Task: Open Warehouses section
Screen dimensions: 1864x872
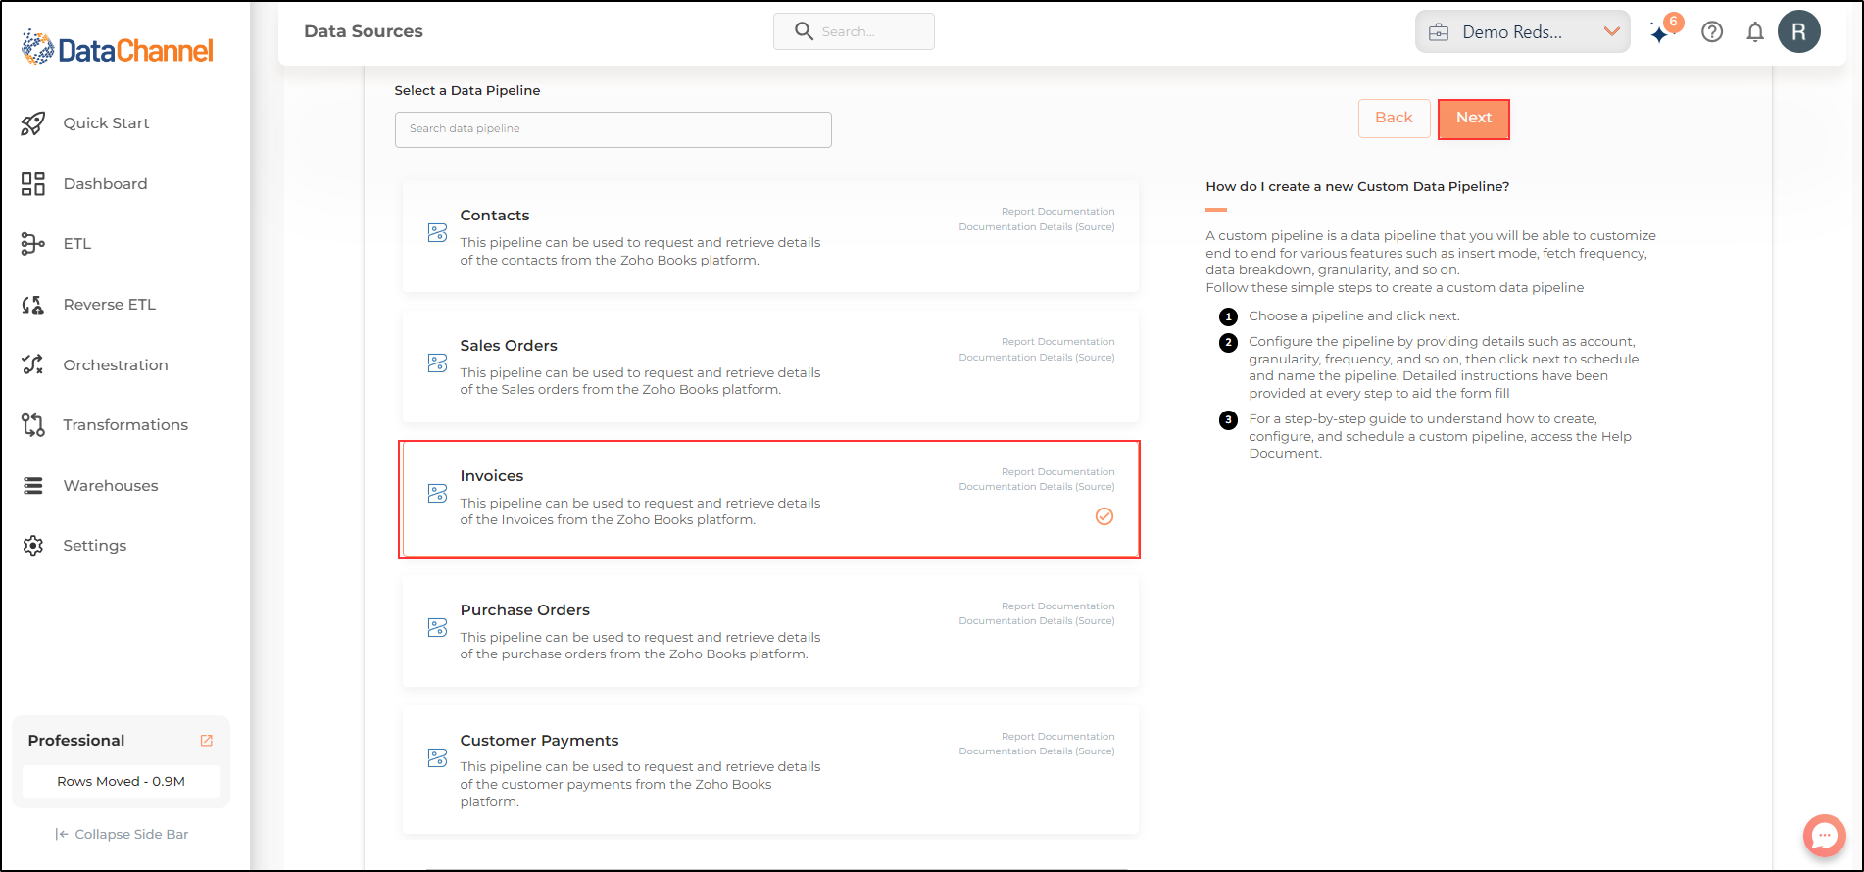Action: click(111, 486)
